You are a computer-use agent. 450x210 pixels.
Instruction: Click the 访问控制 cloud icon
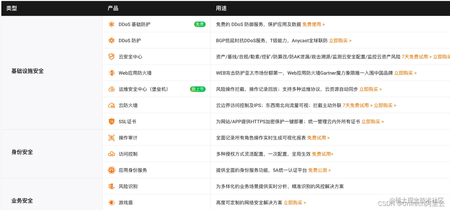111,154
